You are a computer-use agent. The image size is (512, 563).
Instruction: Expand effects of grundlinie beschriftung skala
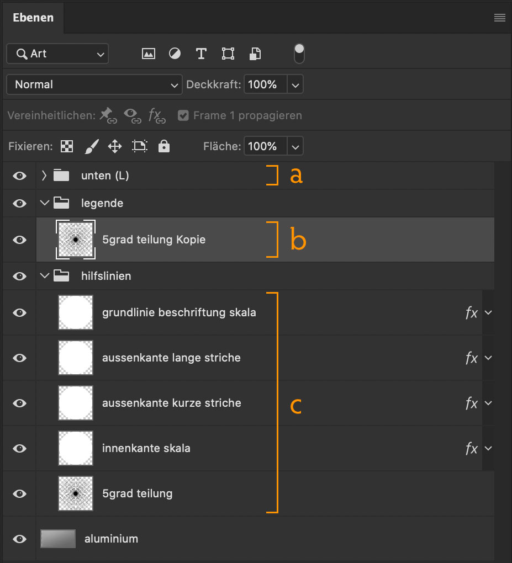[x=488, y=313]
